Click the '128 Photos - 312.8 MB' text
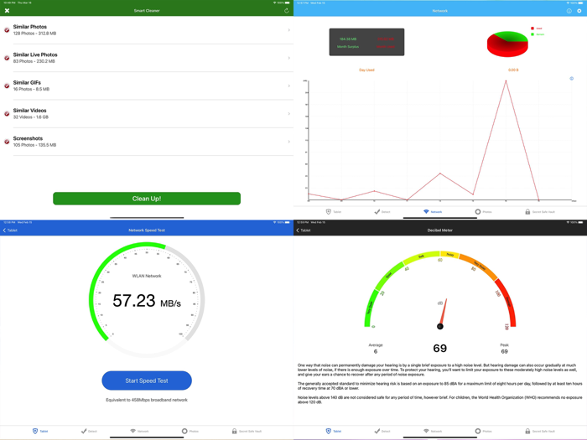 coord(35,34)
